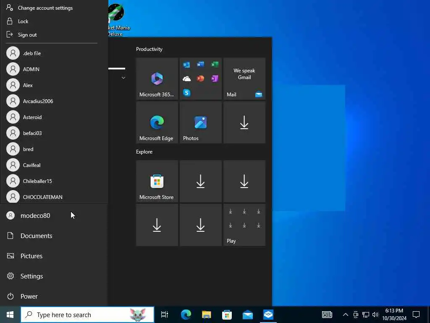Switch to user CHOCOLATEMAN

click(54, 196)
